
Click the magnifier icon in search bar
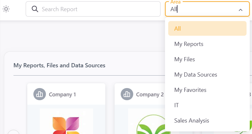pos(35,9)
